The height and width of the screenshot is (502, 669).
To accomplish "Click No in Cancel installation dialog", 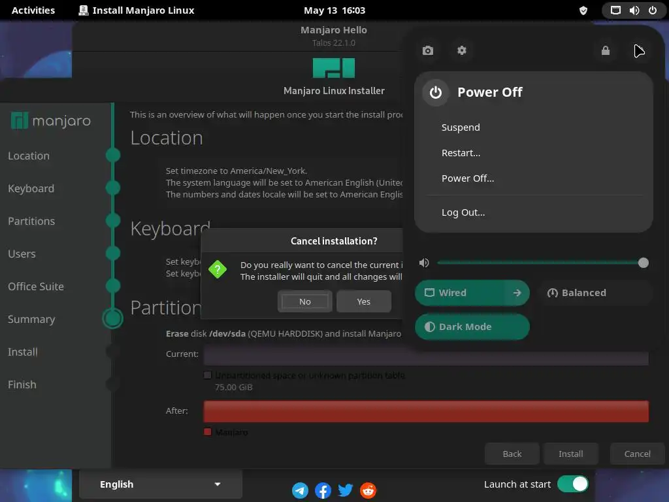I will (304, 301).
